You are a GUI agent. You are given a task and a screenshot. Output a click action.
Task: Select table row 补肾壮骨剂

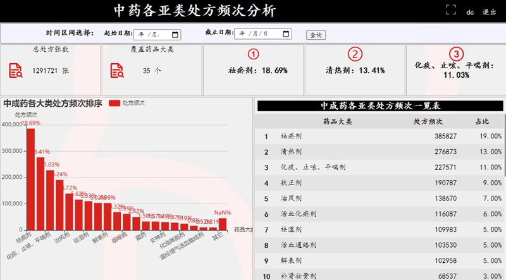[379, 274]
